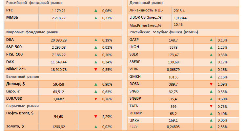Select the SBER price cell 173,47
Screen dimensions: 242x133
point(173,55)
